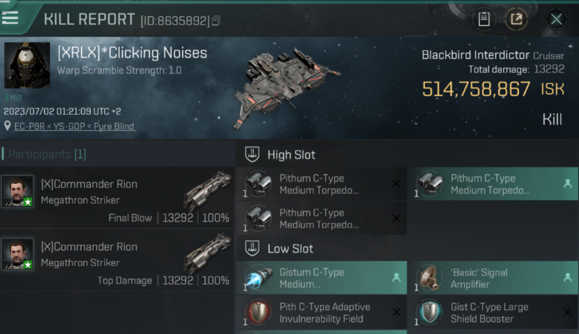Select the 'Basic' Signal Amplifier module icon
Screen dimensions: 579x334
click(x=430, y=278)
